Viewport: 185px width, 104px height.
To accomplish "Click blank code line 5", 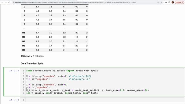I will 105,82.
